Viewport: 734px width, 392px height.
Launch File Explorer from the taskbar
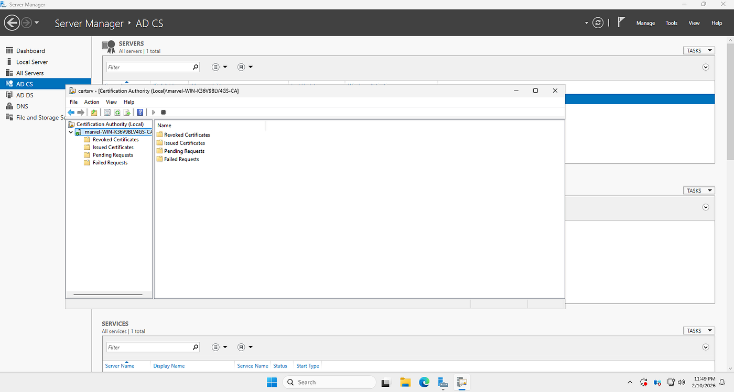pos(405,382)
